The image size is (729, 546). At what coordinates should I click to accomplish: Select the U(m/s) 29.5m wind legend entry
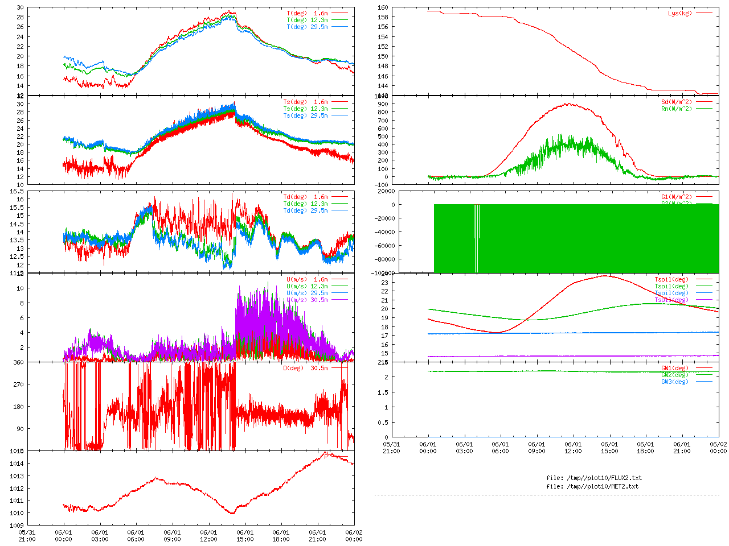coord(307,293)
